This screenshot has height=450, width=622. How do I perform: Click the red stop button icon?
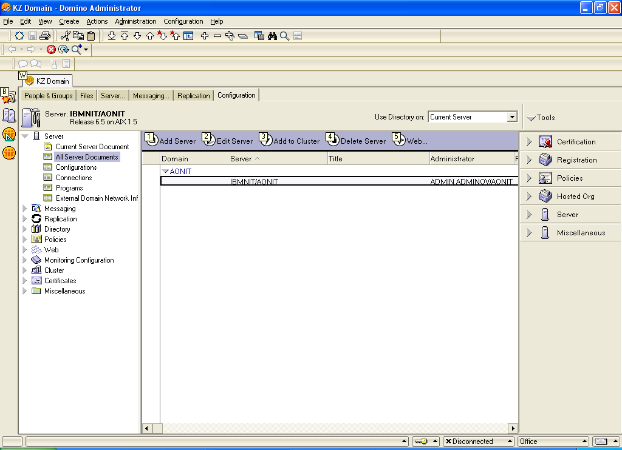(x=51, y=50)
